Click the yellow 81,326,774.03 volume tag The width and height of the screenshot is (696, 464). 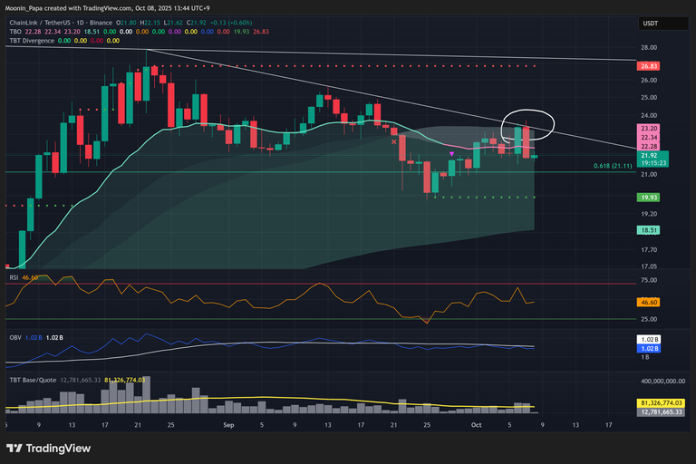pos(661,402)
